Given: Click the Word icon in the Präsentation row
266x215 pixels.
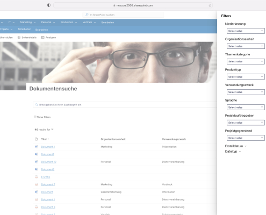Looking at the screenshot, I should point(37,147).
